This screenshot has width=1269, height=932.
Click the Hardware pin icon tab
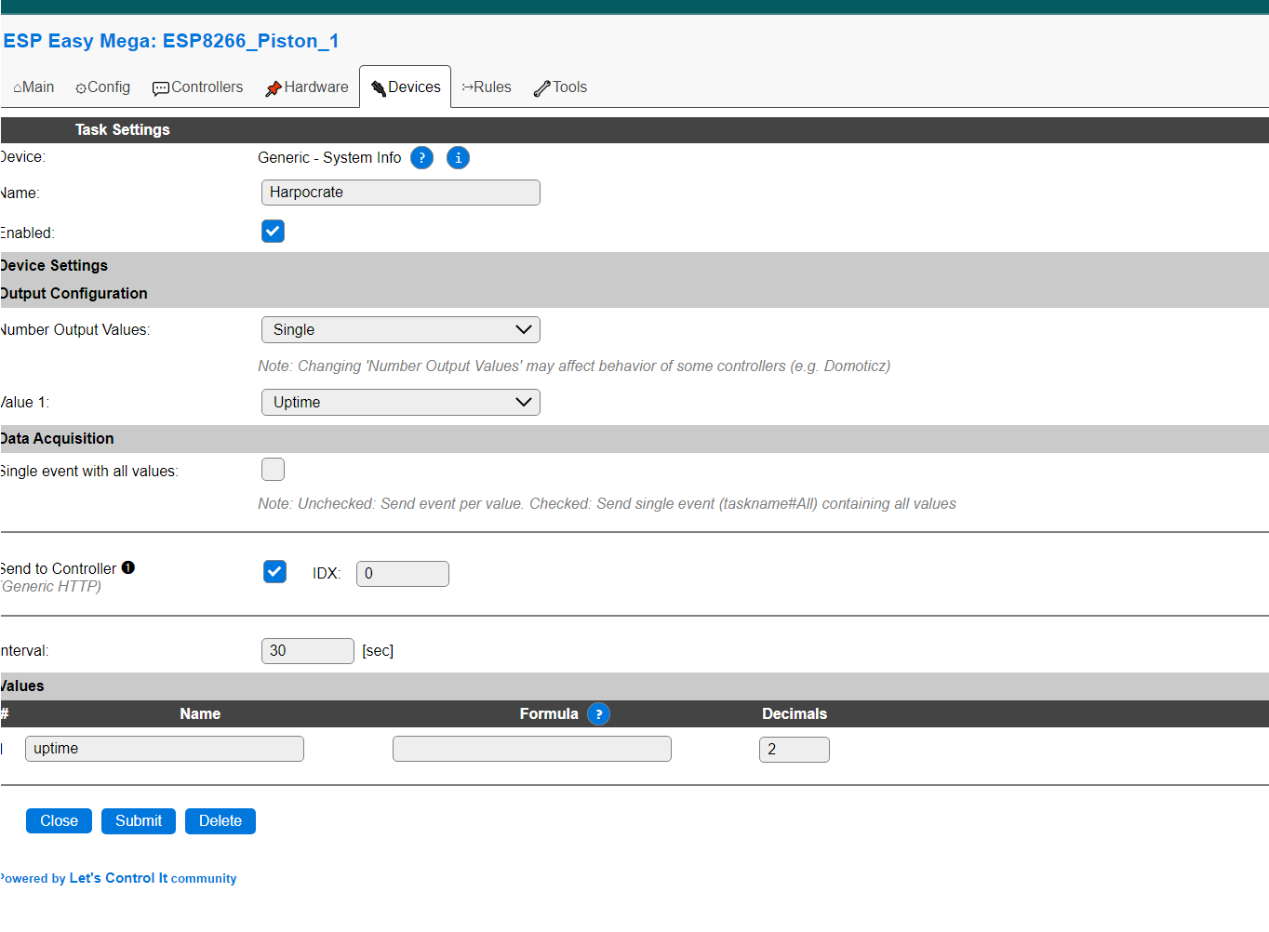pyautogui.click(x=273, y=88)
